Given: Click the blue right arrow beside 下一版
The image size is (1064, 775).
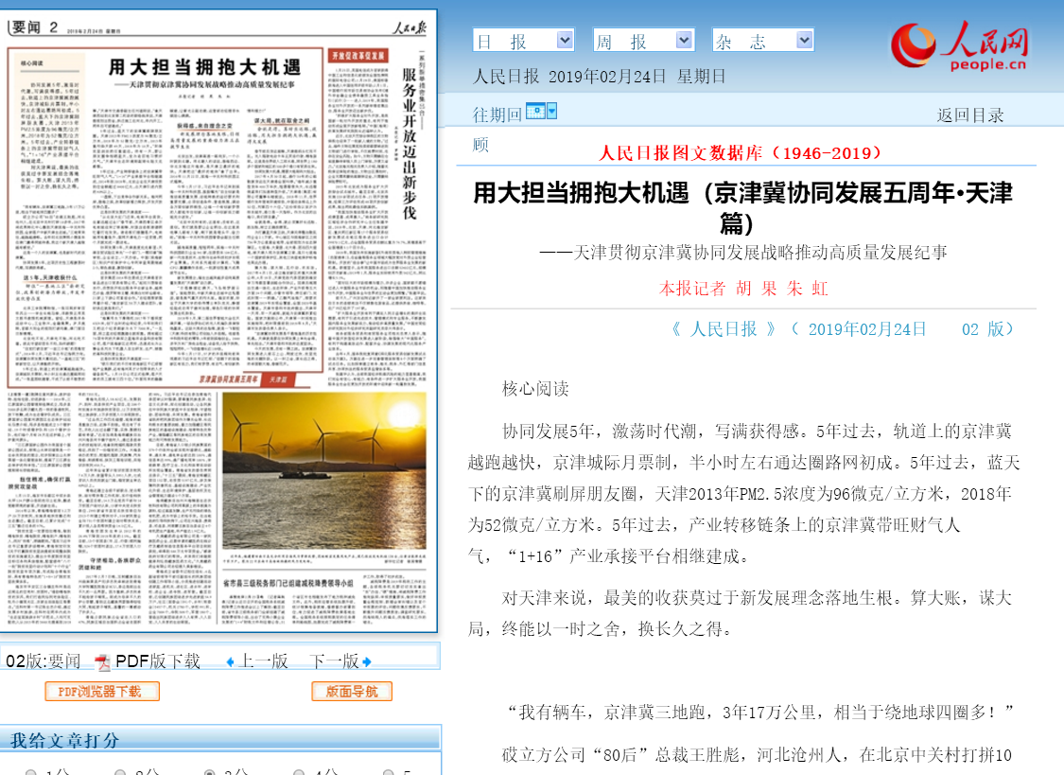Looking at the screenshot, I should pos(367,661).
